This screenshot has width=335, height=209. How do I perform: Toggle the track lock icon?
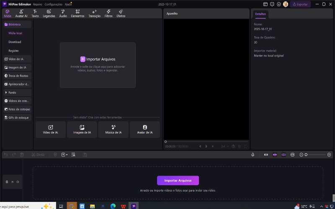coord(7,181)
